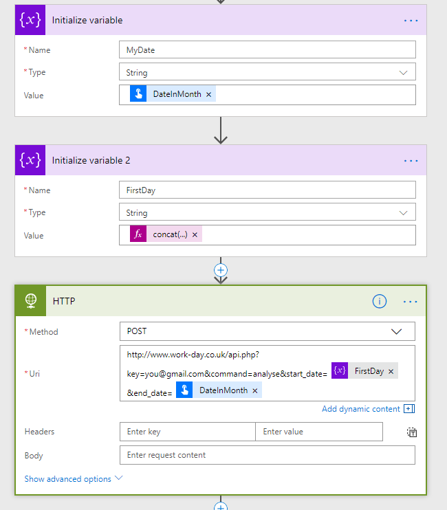Screen dimensions: 447x510
Task: Click the Add dynamic content link
Action: pos(361,409)
